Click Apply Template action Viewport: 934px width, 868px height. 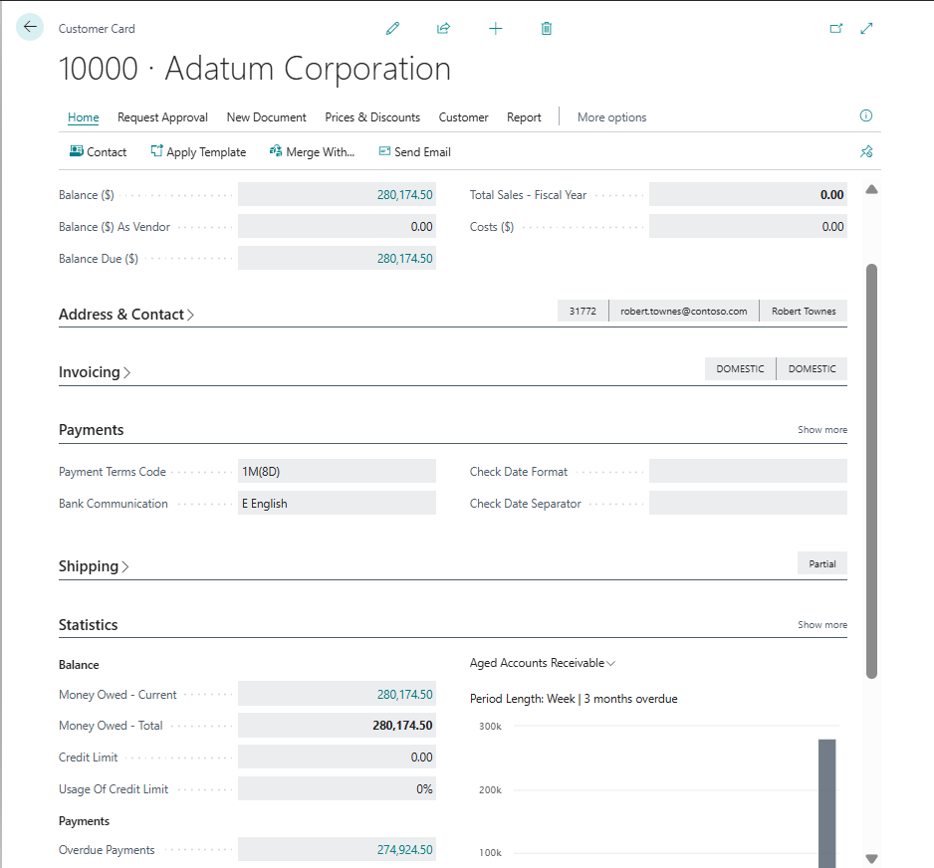(x=198, y=152)
